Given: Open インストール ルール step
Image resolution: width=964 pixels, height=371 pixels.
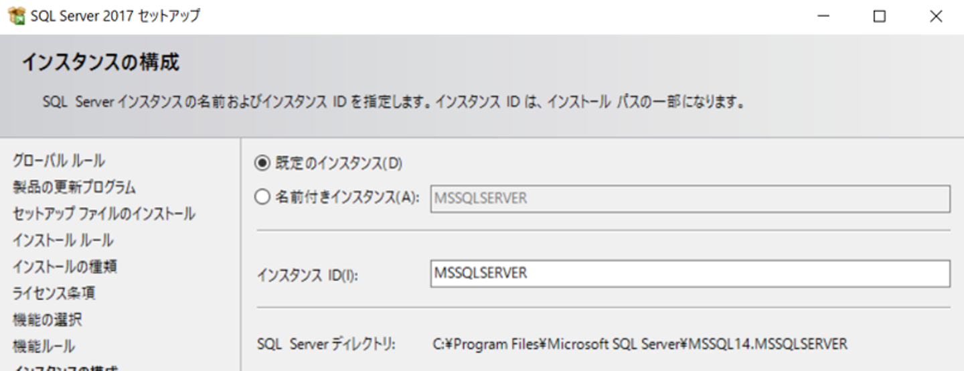Looking at the screenshot, I should (x=63, y=240).
